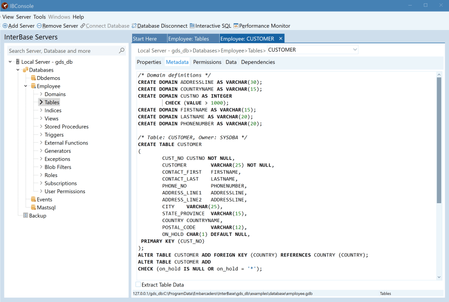
Task: Select Exceptions in the tree
Action: pos(57,159)
